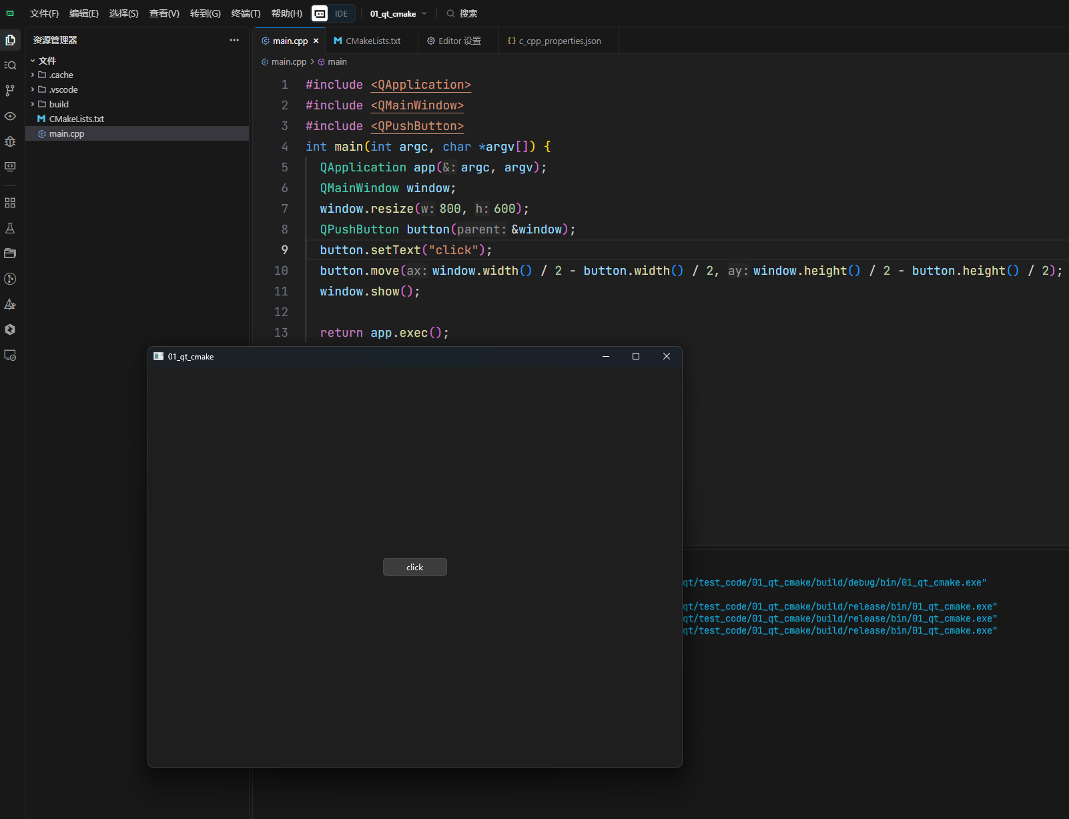Toggle the IDE mode switch in the title bar

point(332,13)
